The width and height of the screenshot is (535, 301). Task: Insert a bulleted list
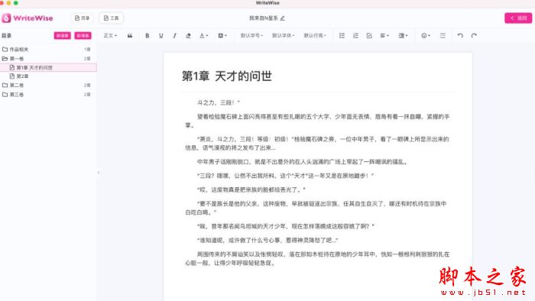[342, 35]
